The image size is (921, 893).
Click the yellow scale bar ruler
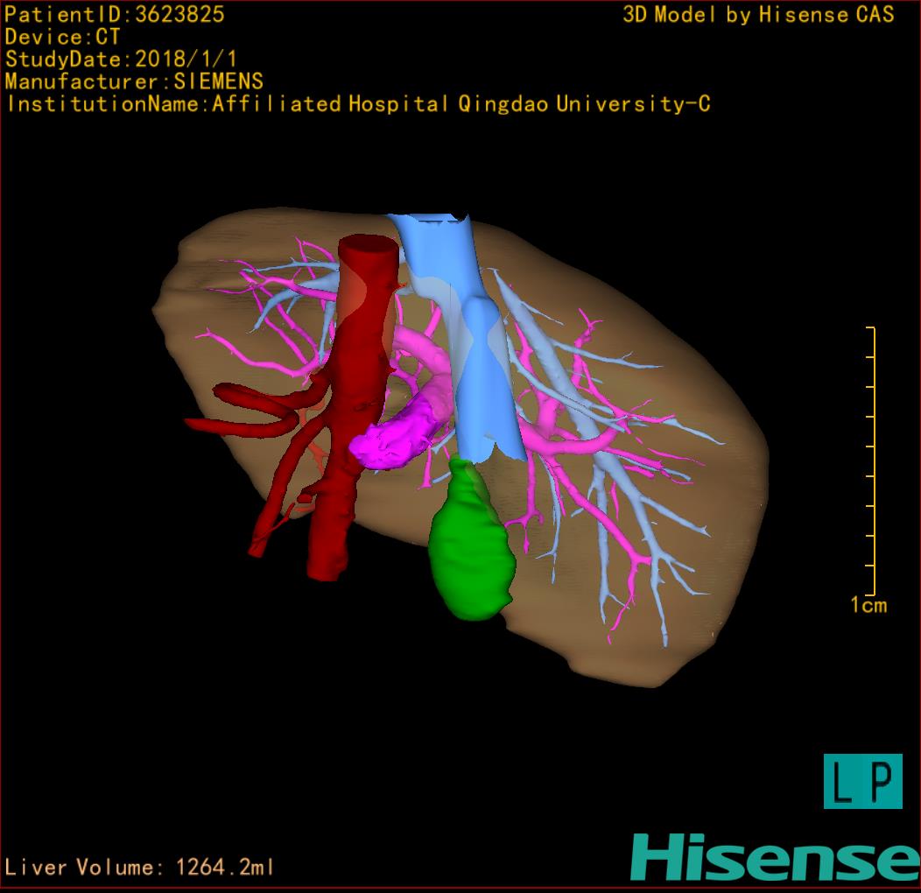[872, 460]
